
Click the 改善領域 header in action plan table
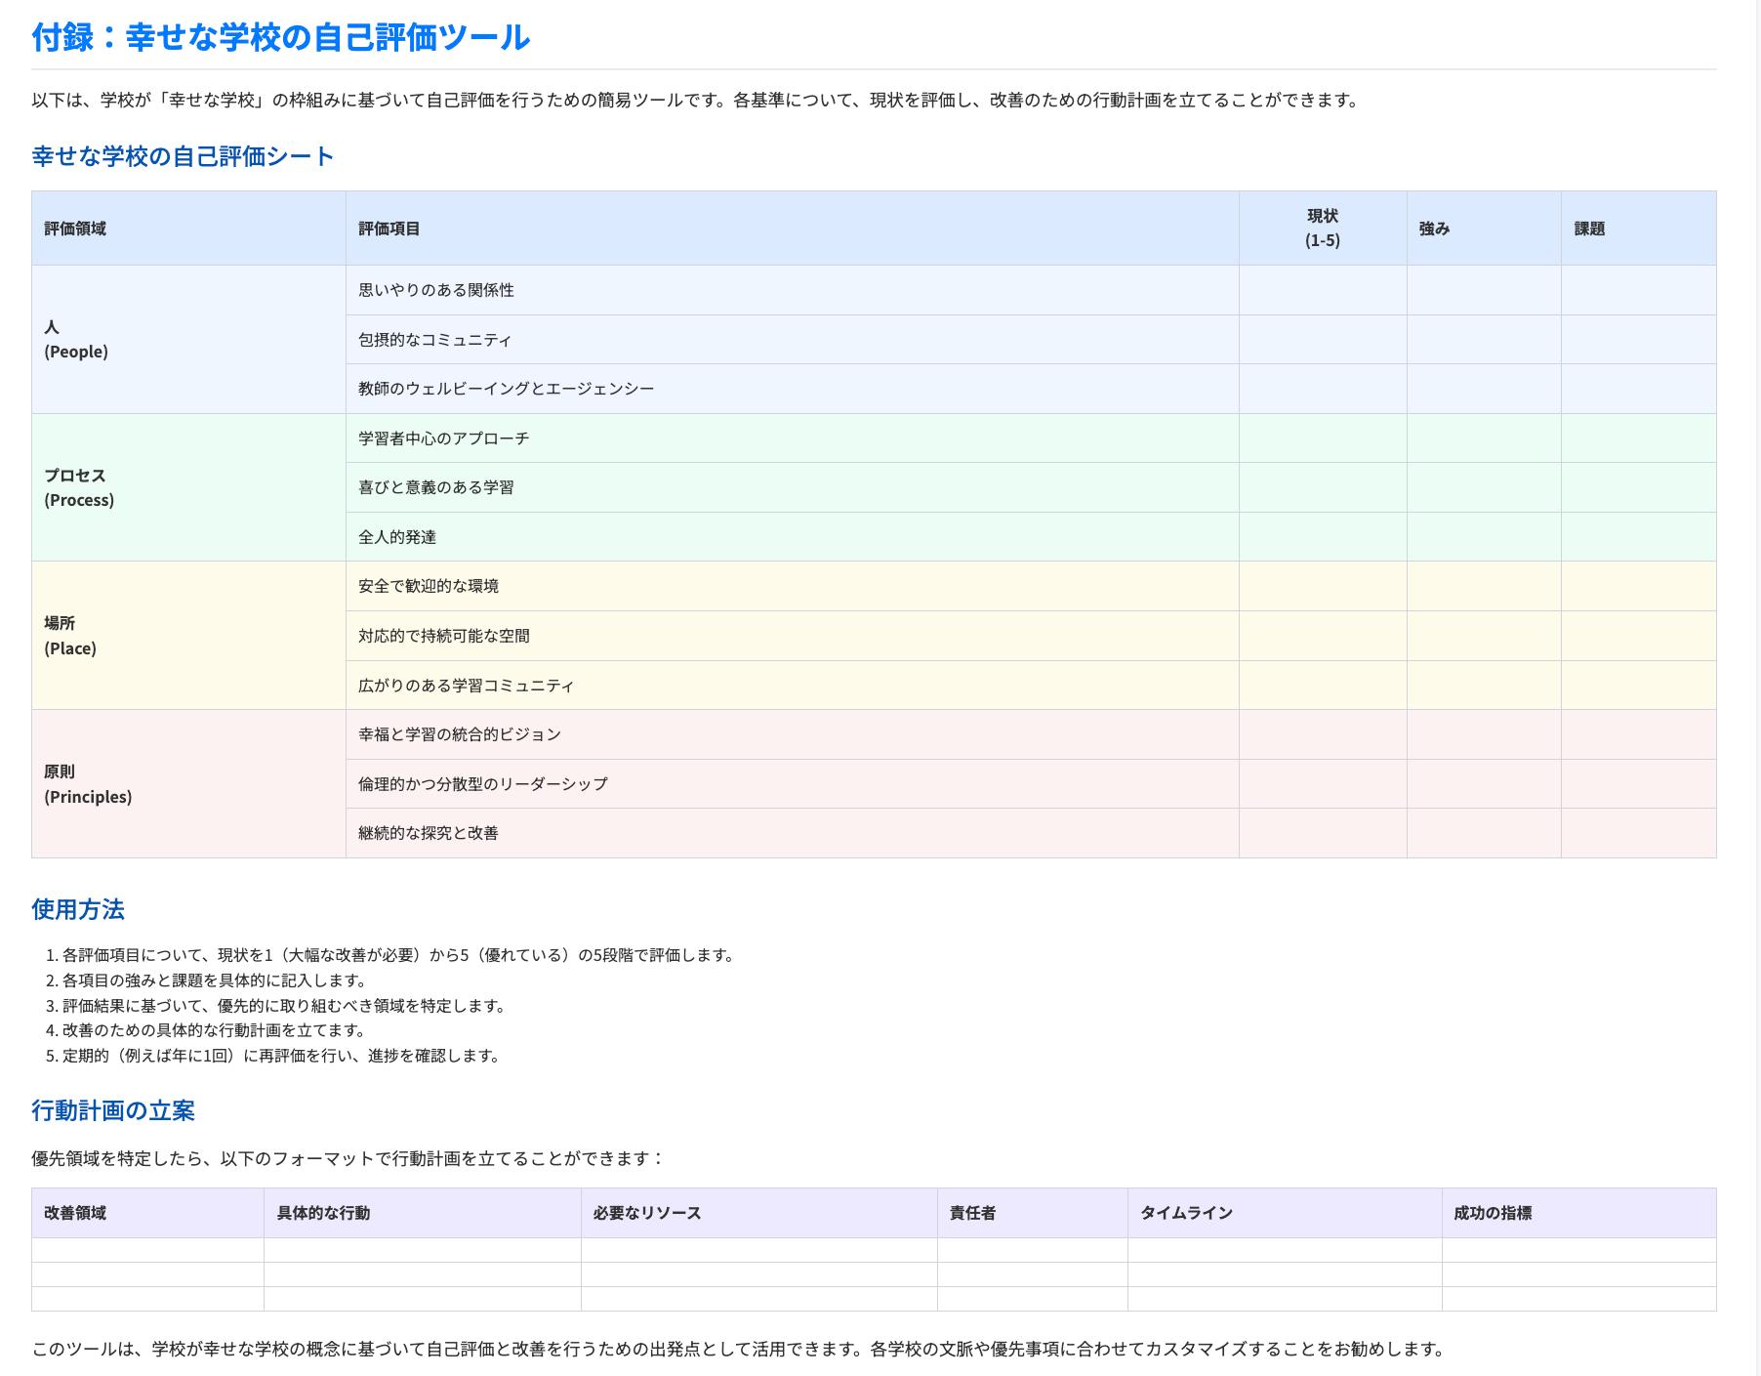(147, 1213)
